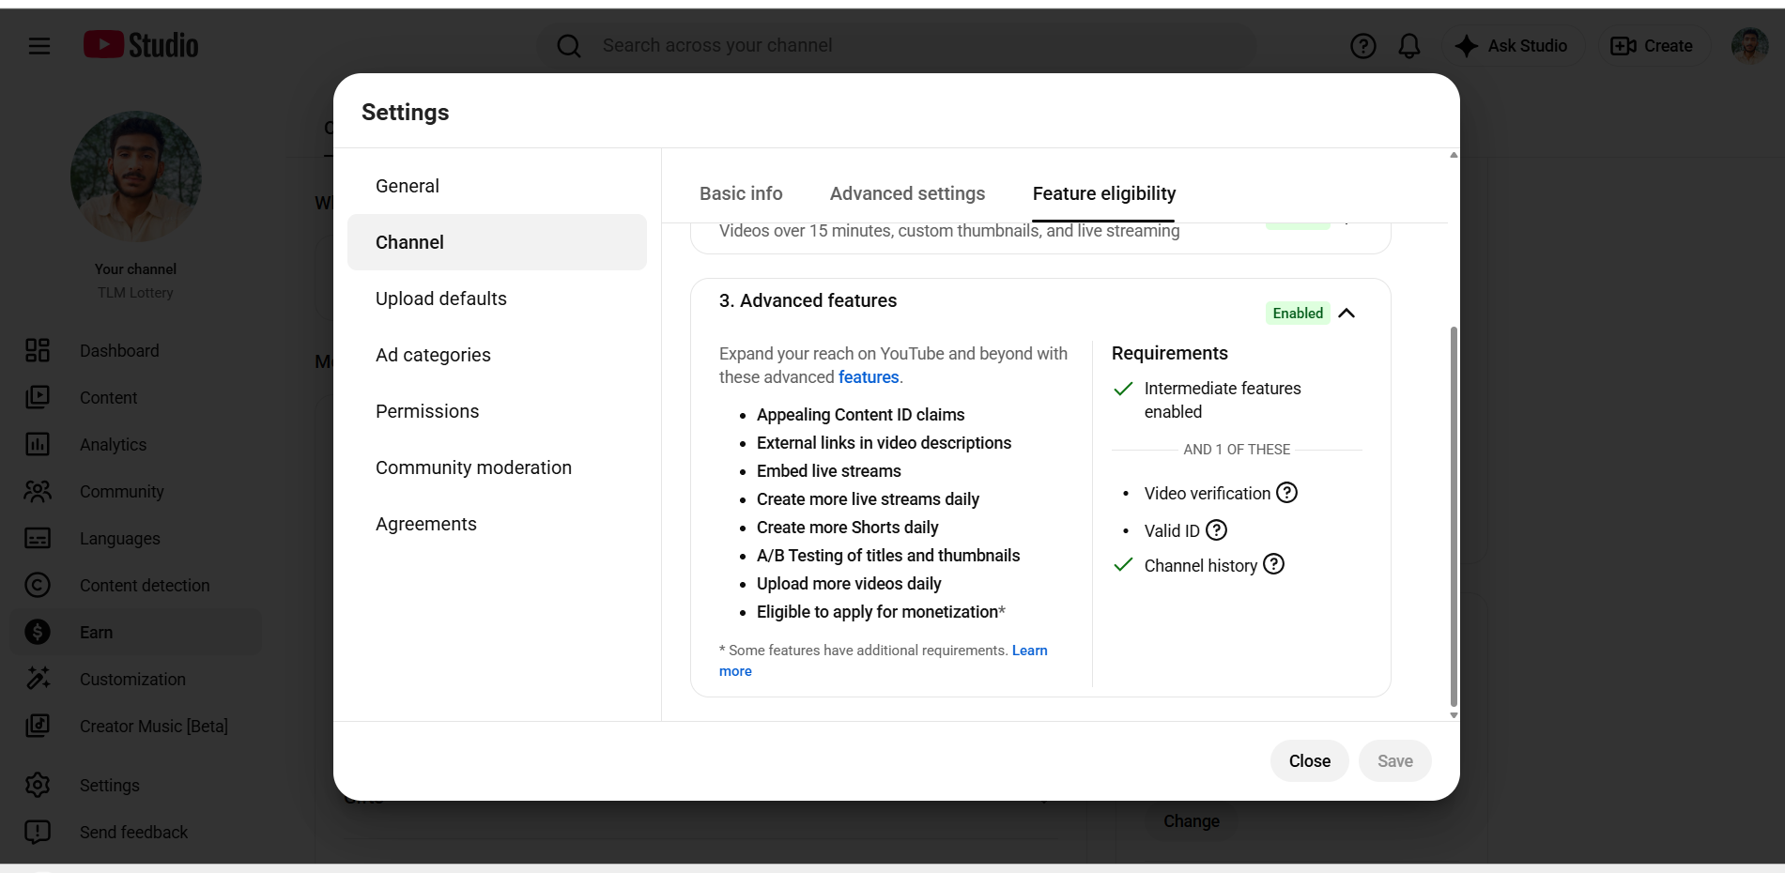Click the Create button
Screen dimensions: 1785x873
click(1652, 46)
